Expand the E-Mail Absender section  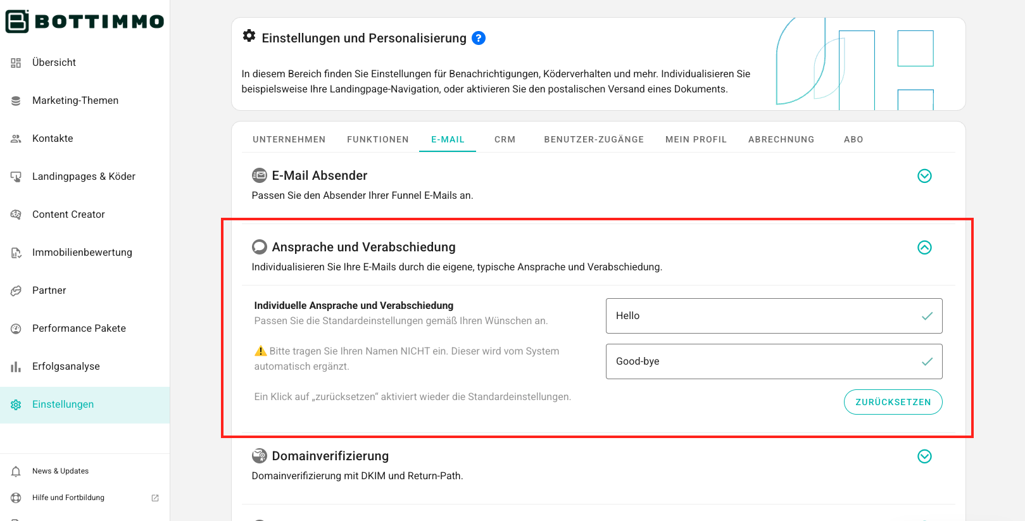pos(924,176)
